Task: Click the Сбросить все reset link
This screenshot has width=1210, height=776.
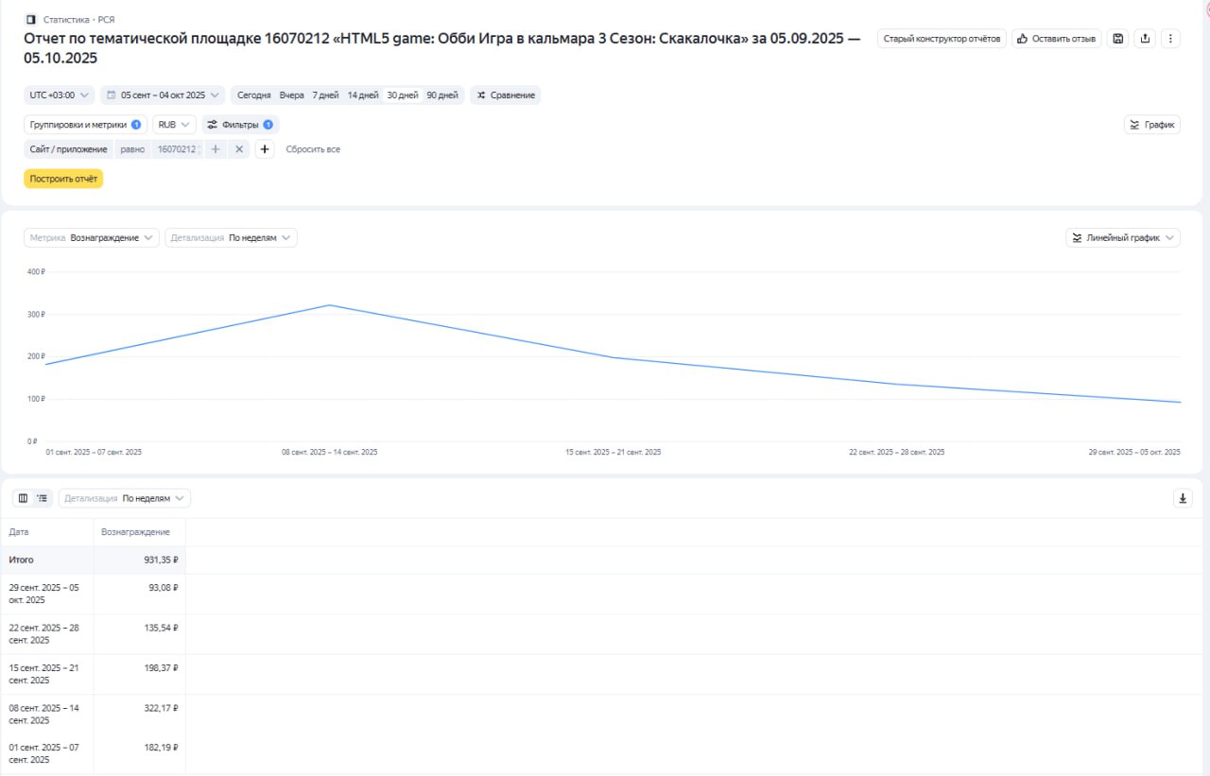Action: click(313, 149)
